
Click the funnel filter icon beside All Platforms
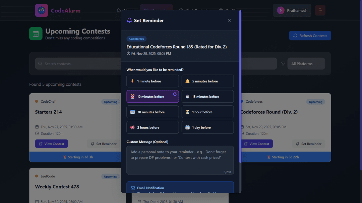(x=283, y=64)
